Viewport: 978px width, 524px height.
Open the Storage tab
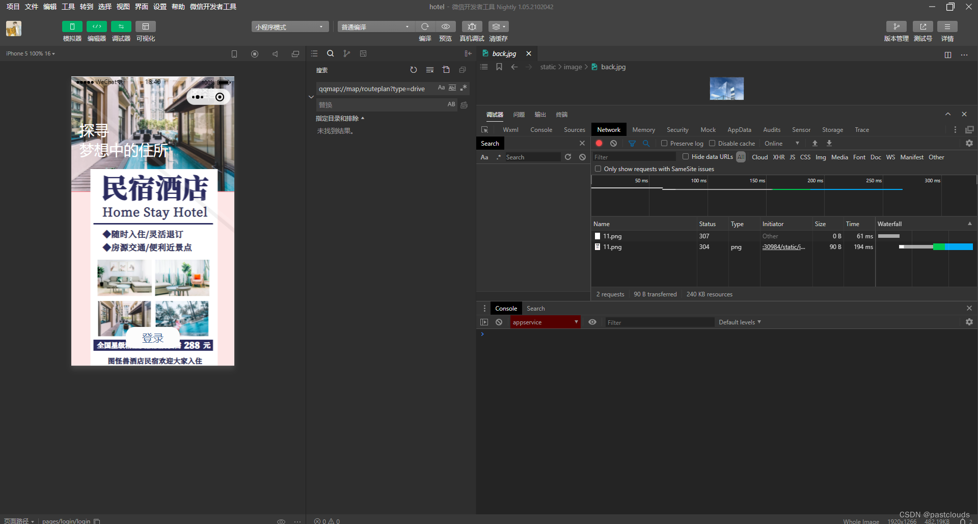832,130
